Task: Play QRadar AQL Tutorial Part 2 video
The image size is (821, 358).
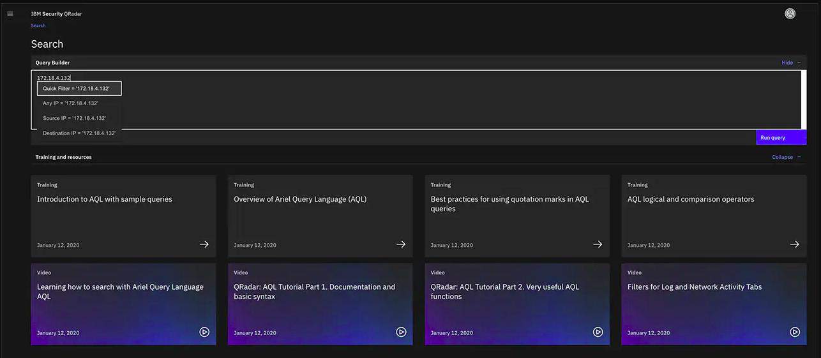Action: (598, 332)
